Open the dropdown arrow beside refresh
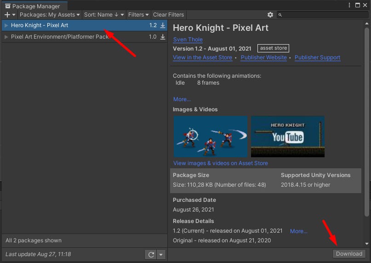The height and width of the screenshot is (263, 371). [x=161, y=255]
